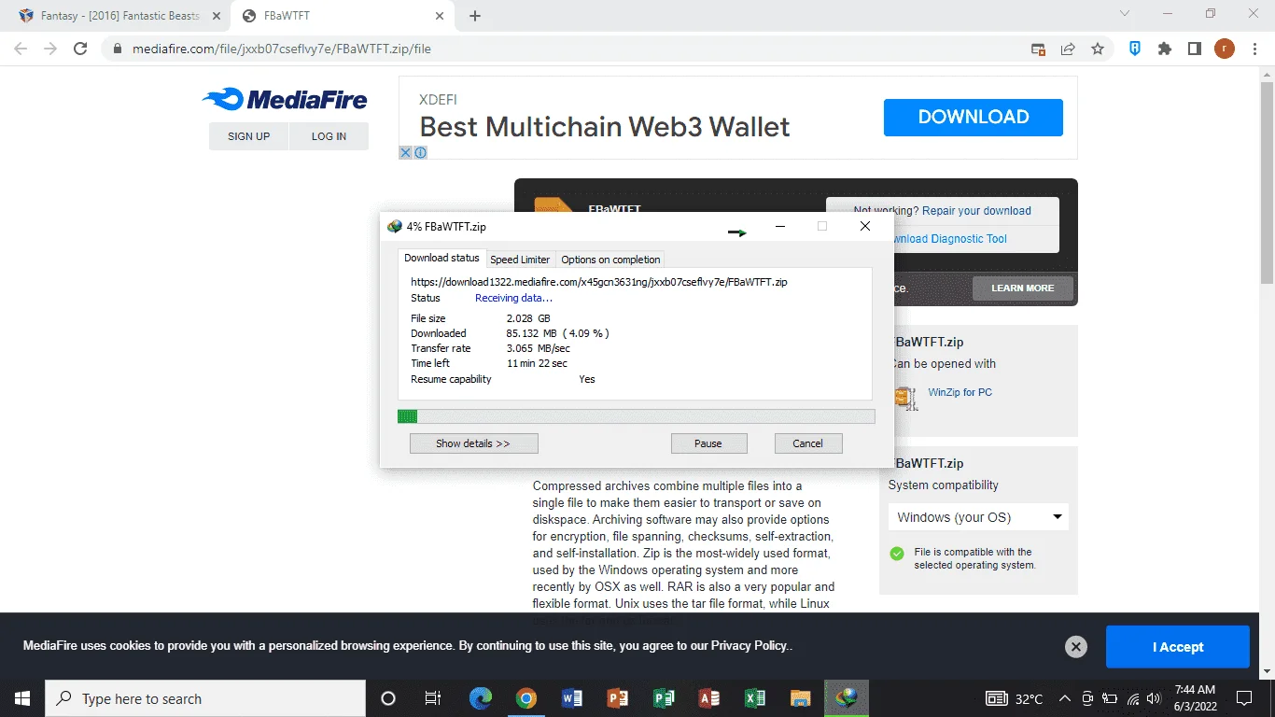Screen dimensions: 1275x717
Task: Open the blue shield extension icon
Action: (1135, 49)
